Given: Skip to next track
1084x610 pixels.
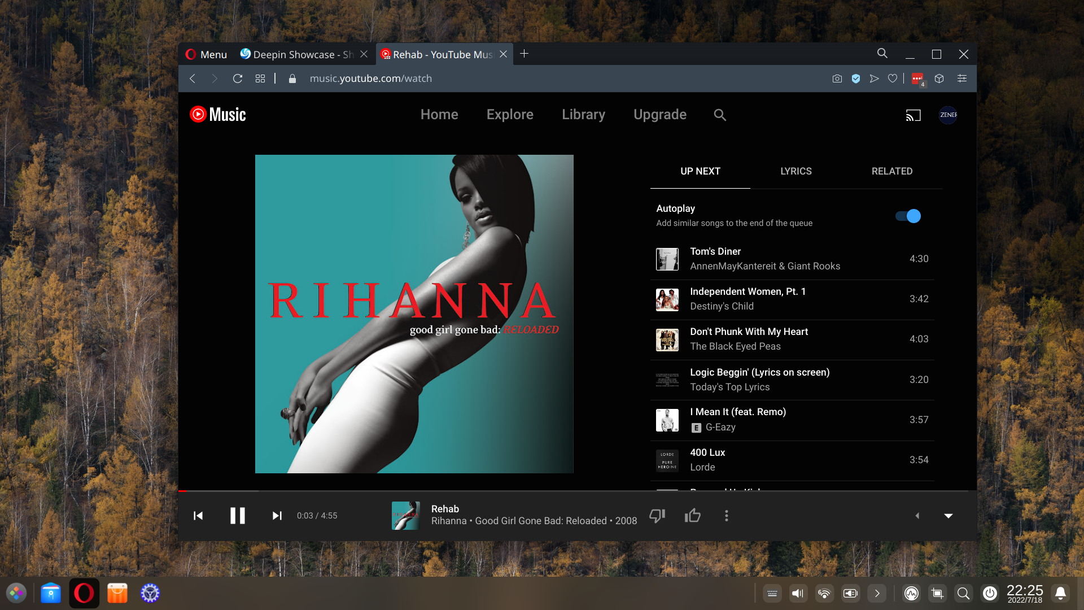Looking at the screenshot, I should tap(277, 516).
